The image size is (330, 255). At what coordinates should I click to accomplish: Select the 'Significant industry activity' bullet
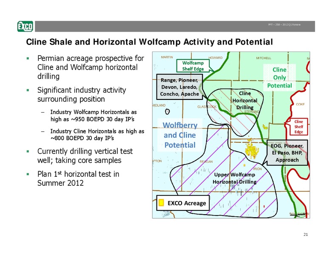(x=82, y=94)
